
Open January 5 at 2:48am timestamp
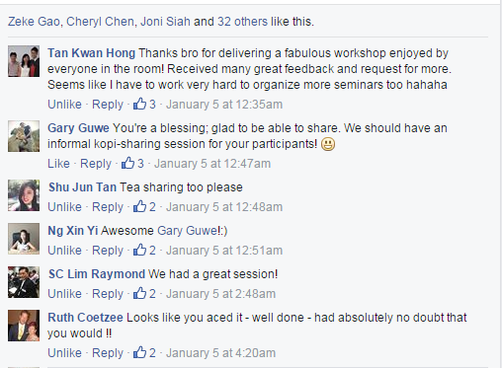220,294
